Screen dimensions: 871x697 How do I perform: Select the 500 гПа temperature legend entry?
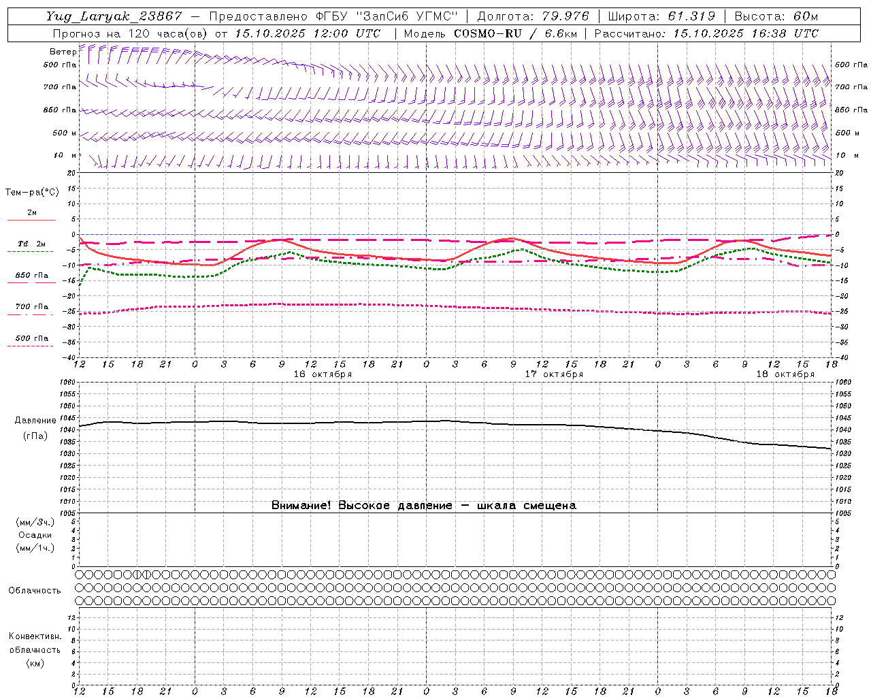pos(31,339)
